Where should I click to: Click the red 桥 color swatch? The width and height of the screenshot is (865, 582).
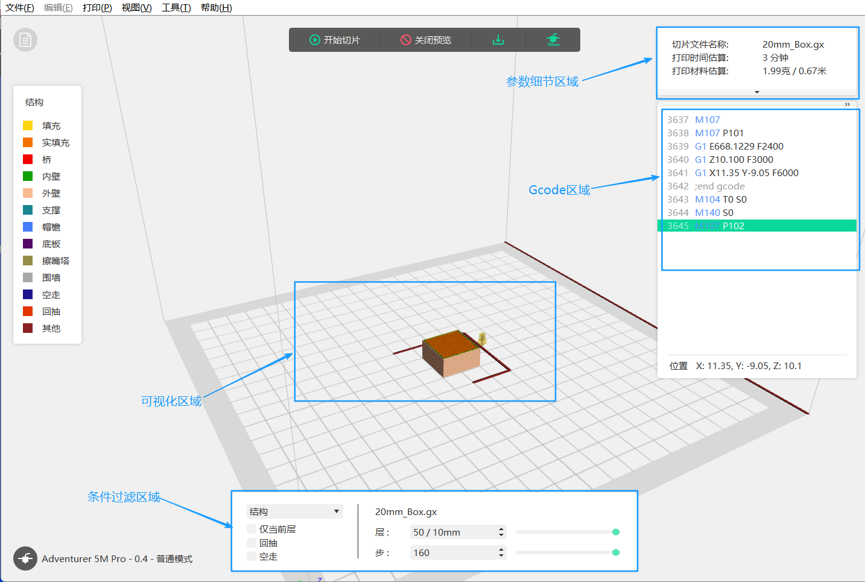(x=28, y=159)
